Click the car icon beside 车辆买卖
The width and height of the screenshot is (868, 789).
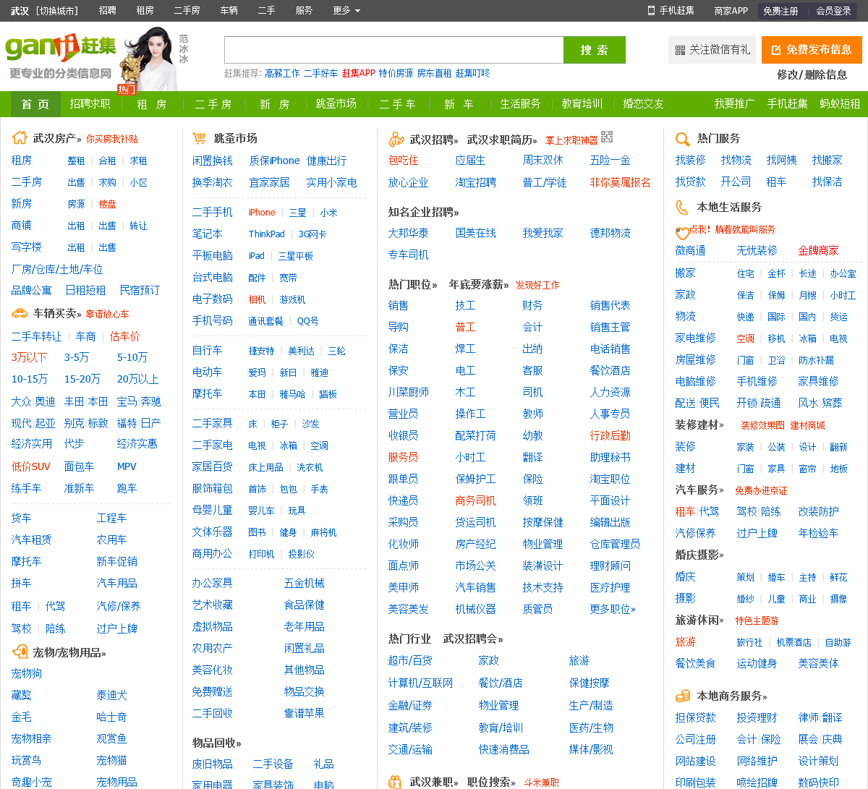coord(20,313)
